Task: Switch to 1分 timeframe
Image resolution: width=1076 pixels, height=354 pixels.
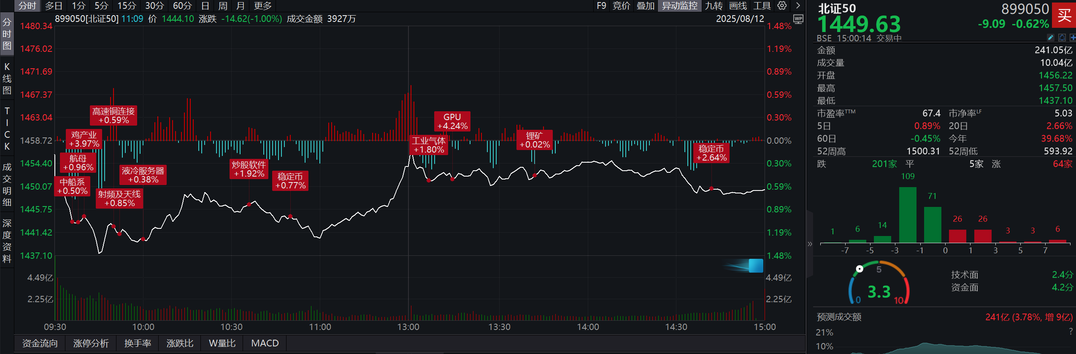Action: pos(78,5)
